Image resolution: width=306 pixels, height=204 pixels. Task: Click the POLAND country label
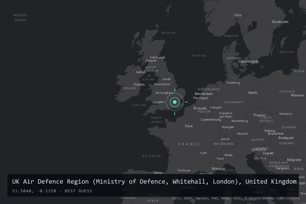pos(287,92)
